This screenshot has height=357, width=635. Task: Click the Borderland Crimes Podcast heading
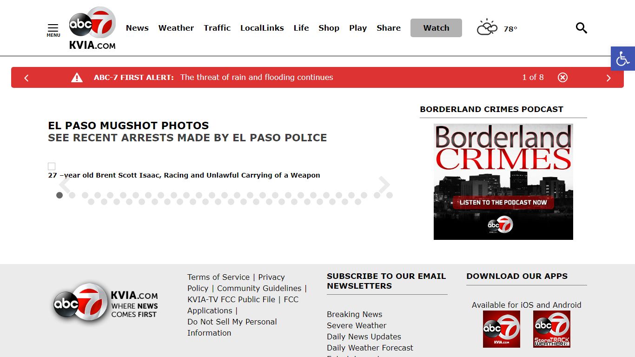pyautogui.click(x=491, y=109)
